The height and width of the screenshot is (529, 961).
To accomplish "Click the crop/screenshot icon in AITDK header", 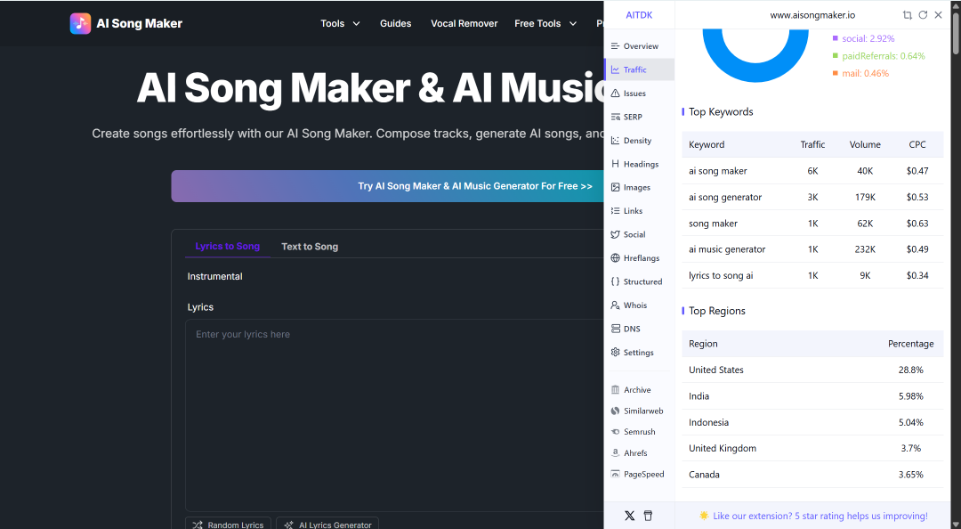I will click(907, 15).
